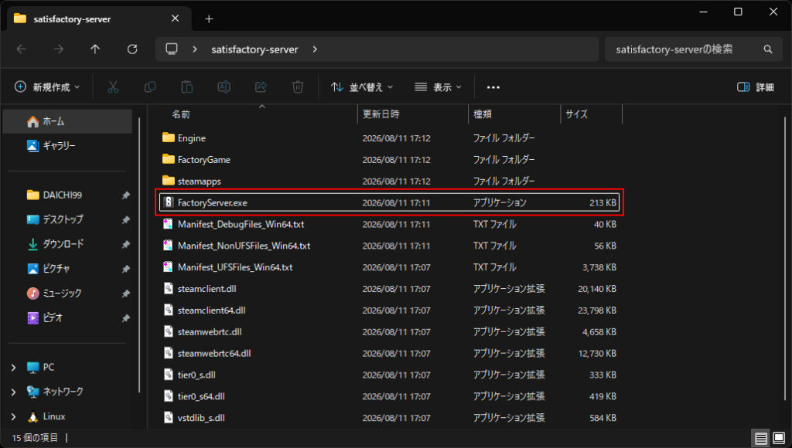Click satisfactory-server in the address bar

[254, 49]
